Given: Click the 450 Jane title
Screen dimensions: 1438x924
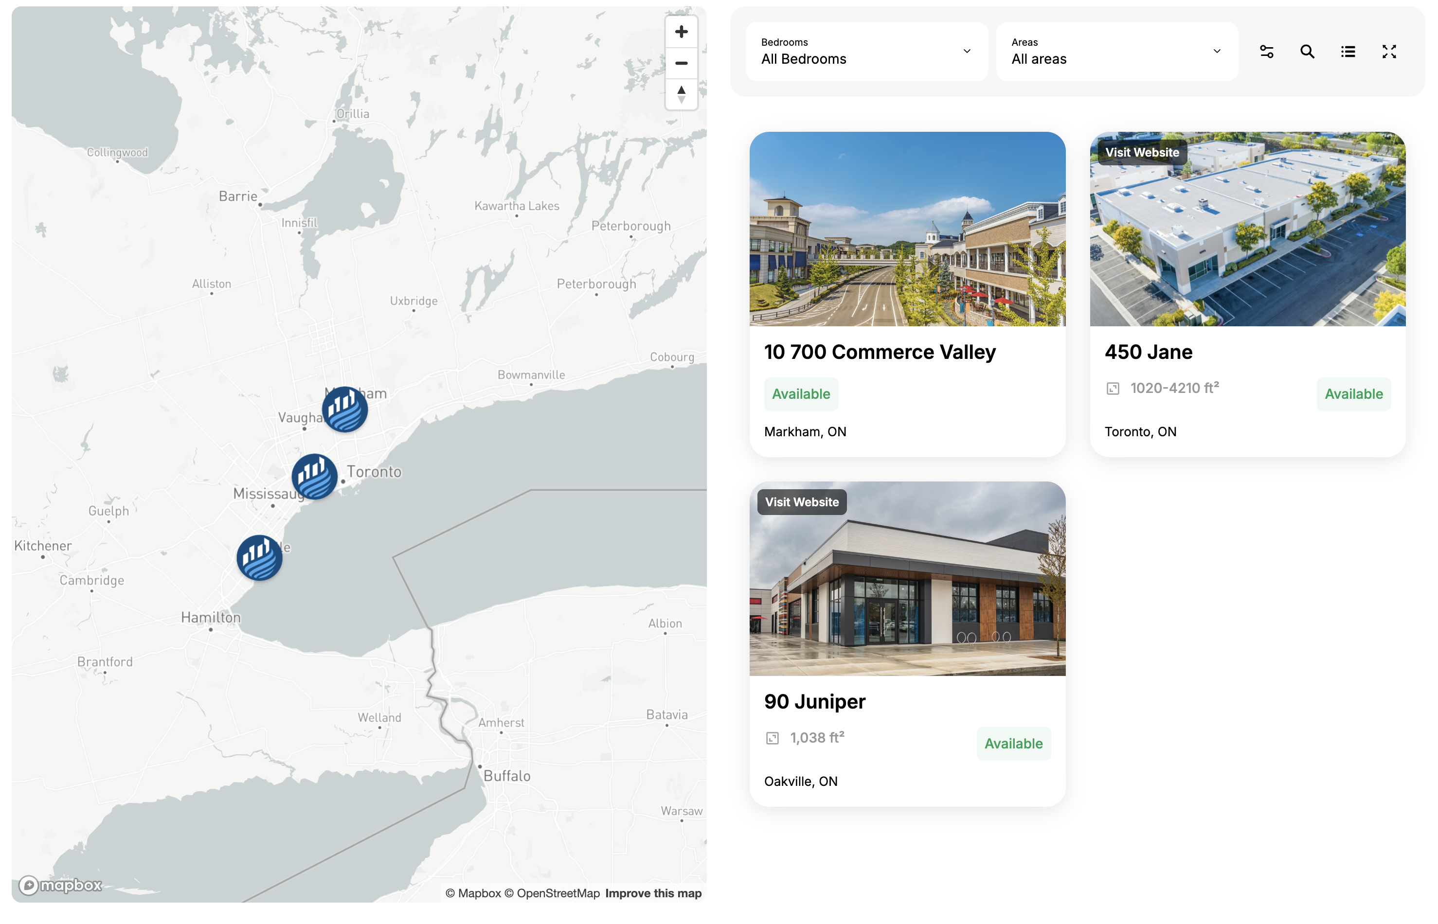Looking at the screenshot, I should point(1148,352).
